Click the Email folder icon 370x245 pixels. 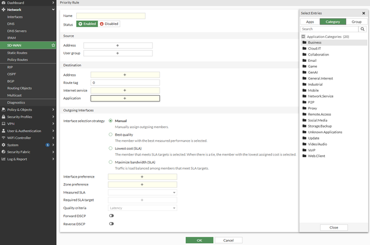305,61
